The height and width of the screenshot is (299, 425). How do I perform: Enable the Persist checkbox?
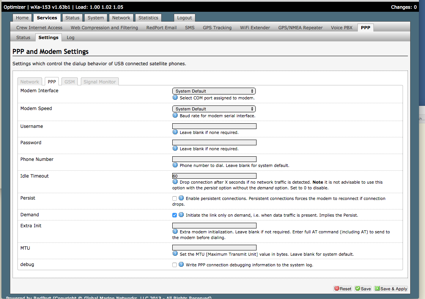point(174,198)
